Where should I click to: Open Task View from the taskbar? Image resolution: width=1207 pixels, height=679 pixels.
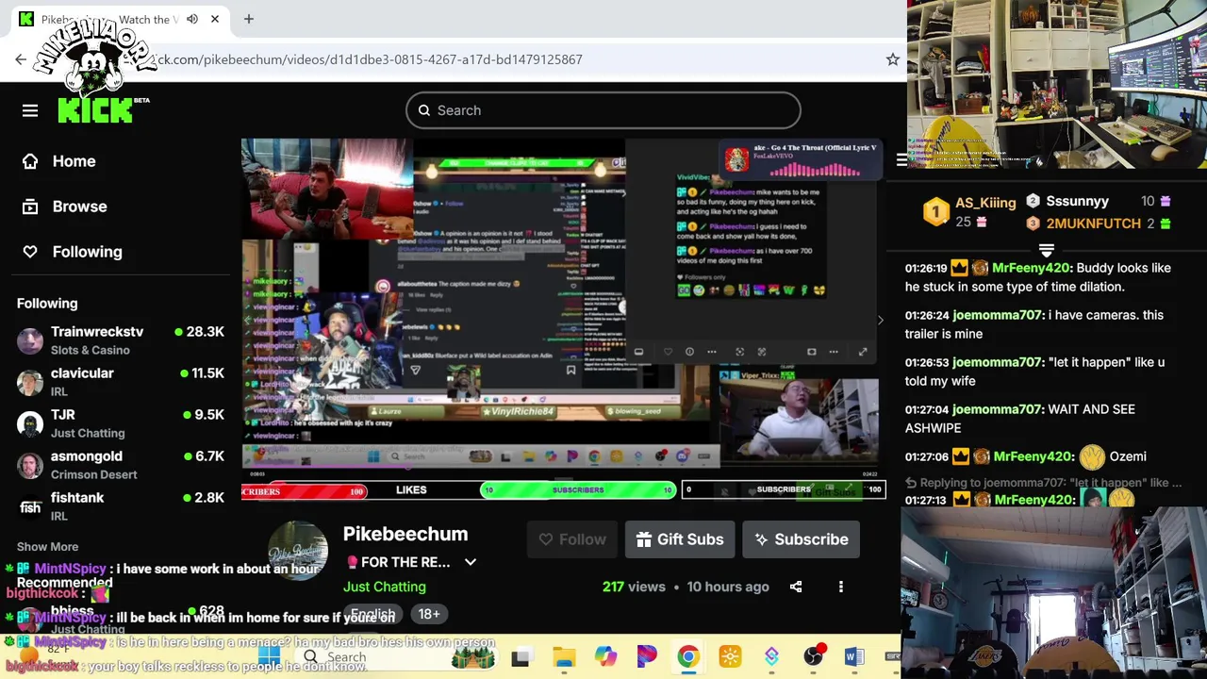(x=520, y=657)
